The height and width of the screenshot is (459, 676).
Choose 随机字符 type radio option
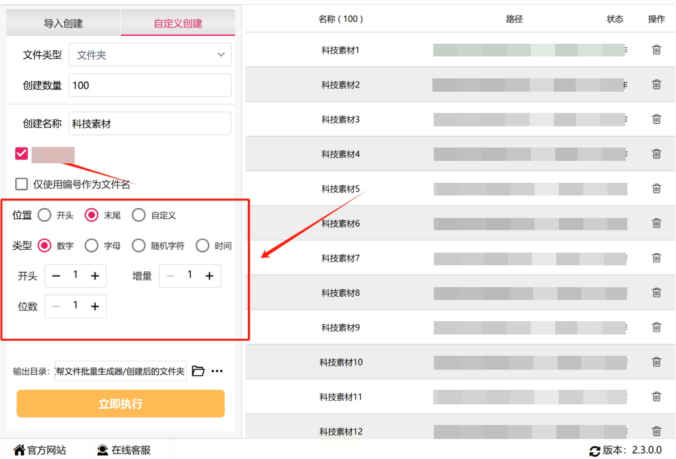click(139, 245)
